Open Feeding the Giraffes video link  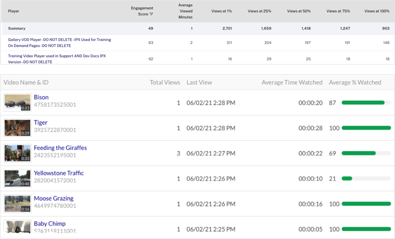click(60, 148)
